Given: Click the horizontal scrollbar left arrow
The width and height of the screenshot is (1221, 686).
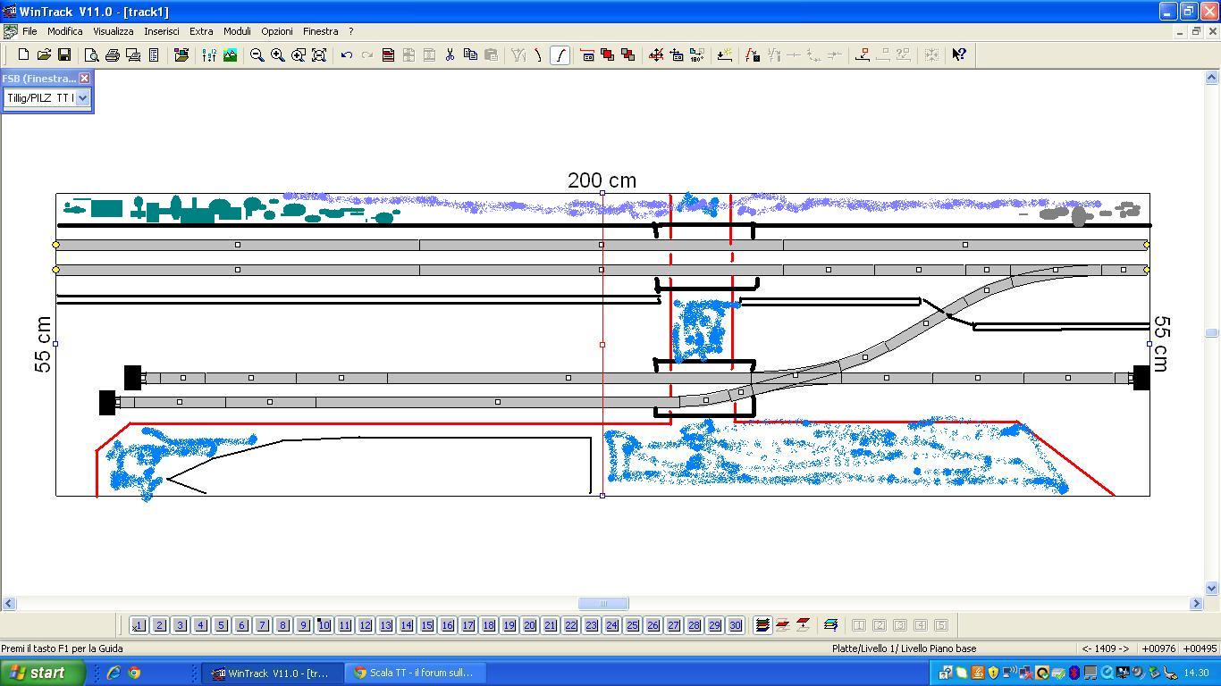Looking at the screenshot, I should click(8, 604).
